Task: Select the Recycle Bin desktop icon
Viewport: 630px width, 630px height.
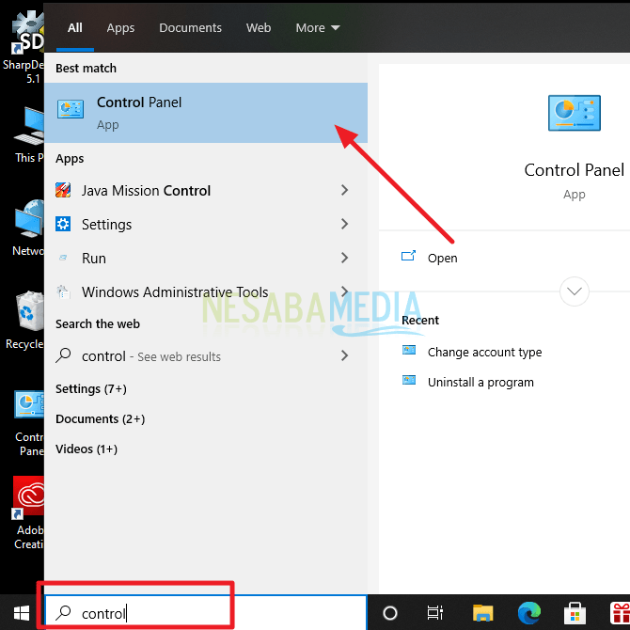Action: coord(24,321)
